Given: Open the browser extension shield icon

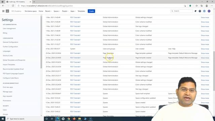Looking at the screenshot, I should [x=190, y=6].
